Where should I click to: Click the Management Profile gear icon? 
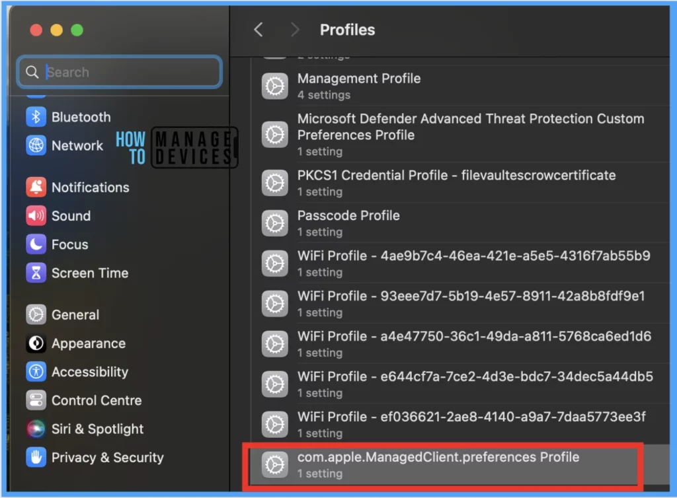[x=275, y=87]
